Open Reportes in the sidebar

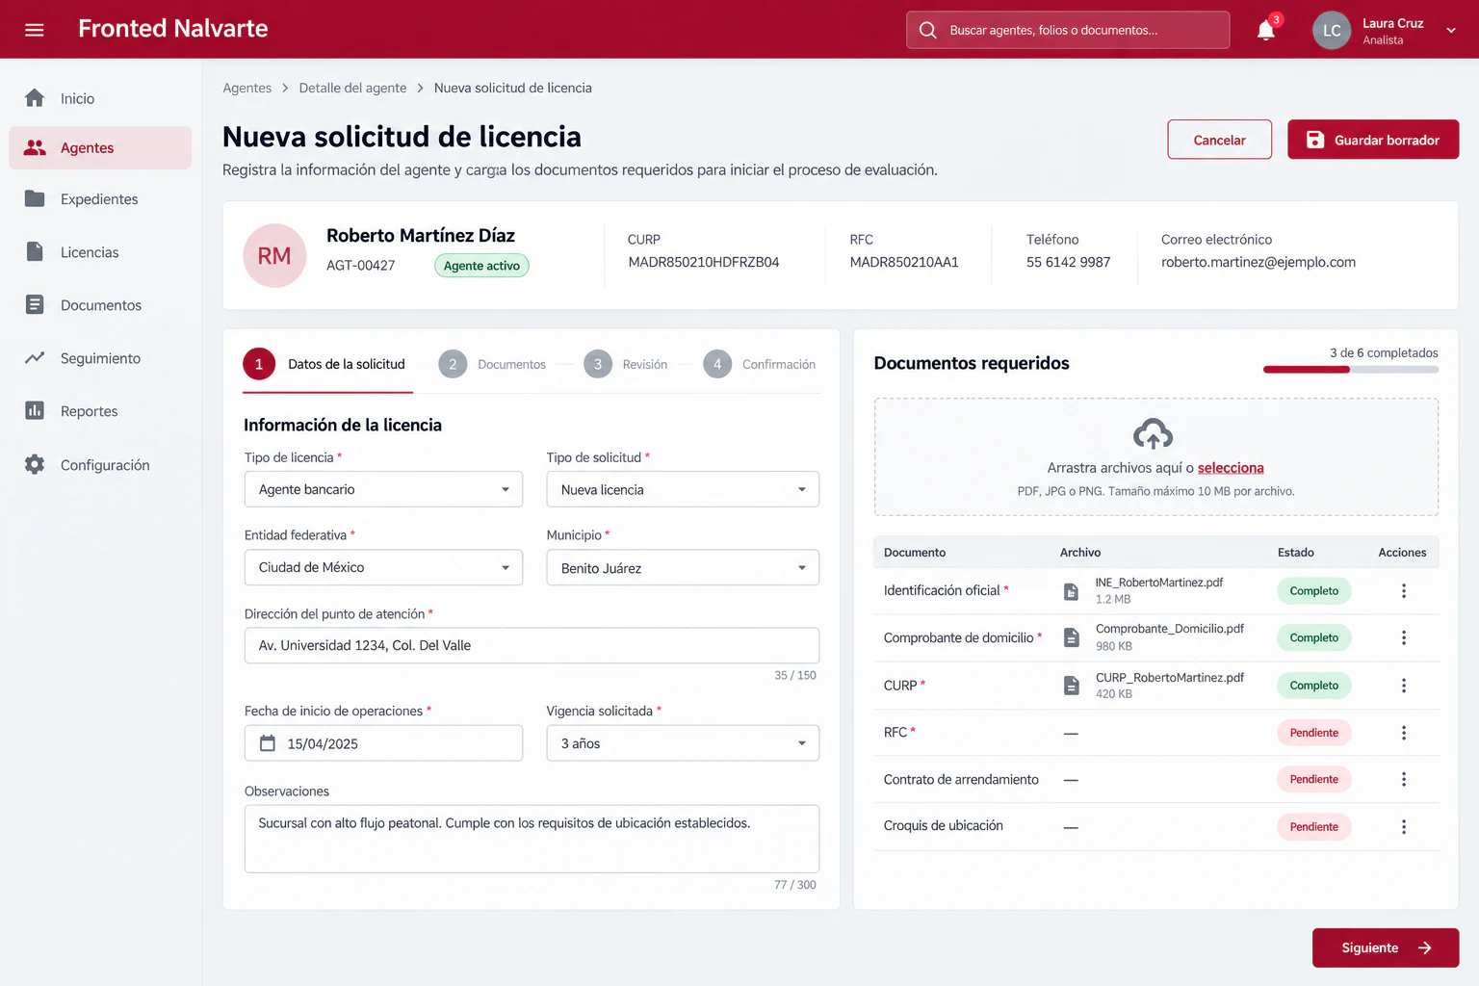(100, 411)
